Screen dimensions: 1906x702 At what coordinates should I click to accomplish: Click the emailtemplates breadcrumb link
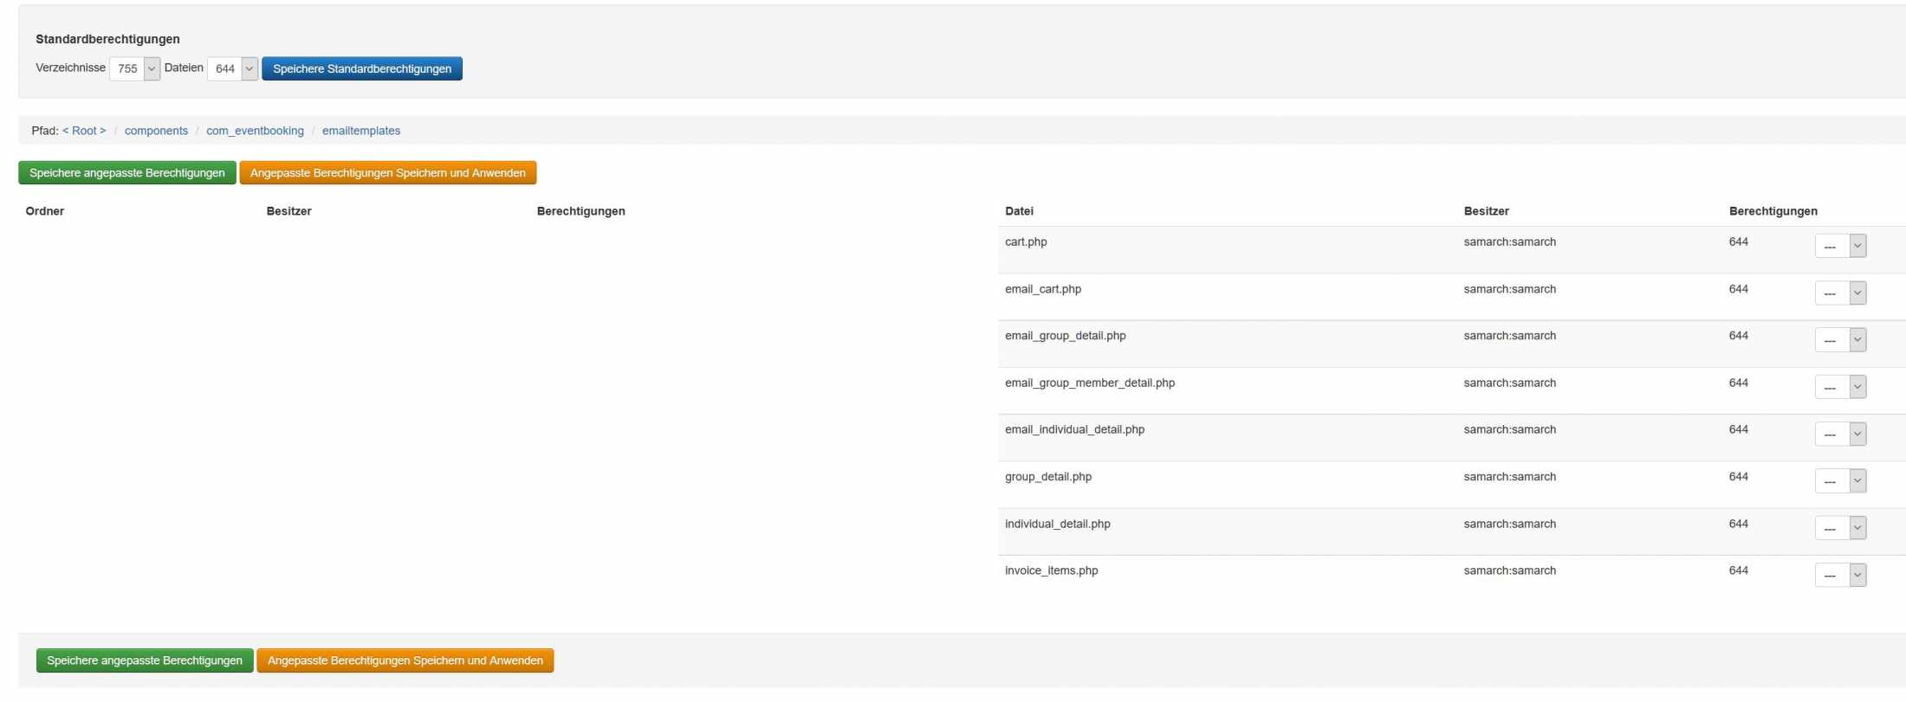(x=360, y=131)
